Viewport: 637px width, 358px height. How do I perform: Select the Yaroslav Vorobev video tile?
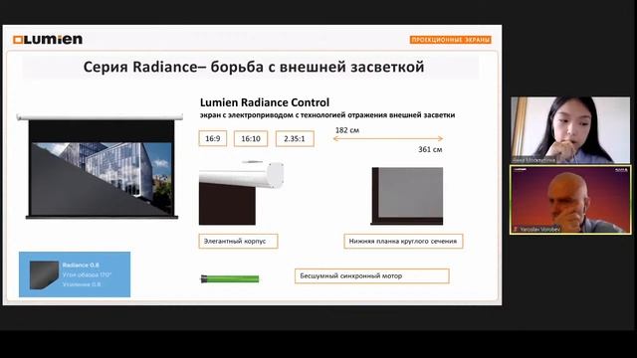[570, 199]
